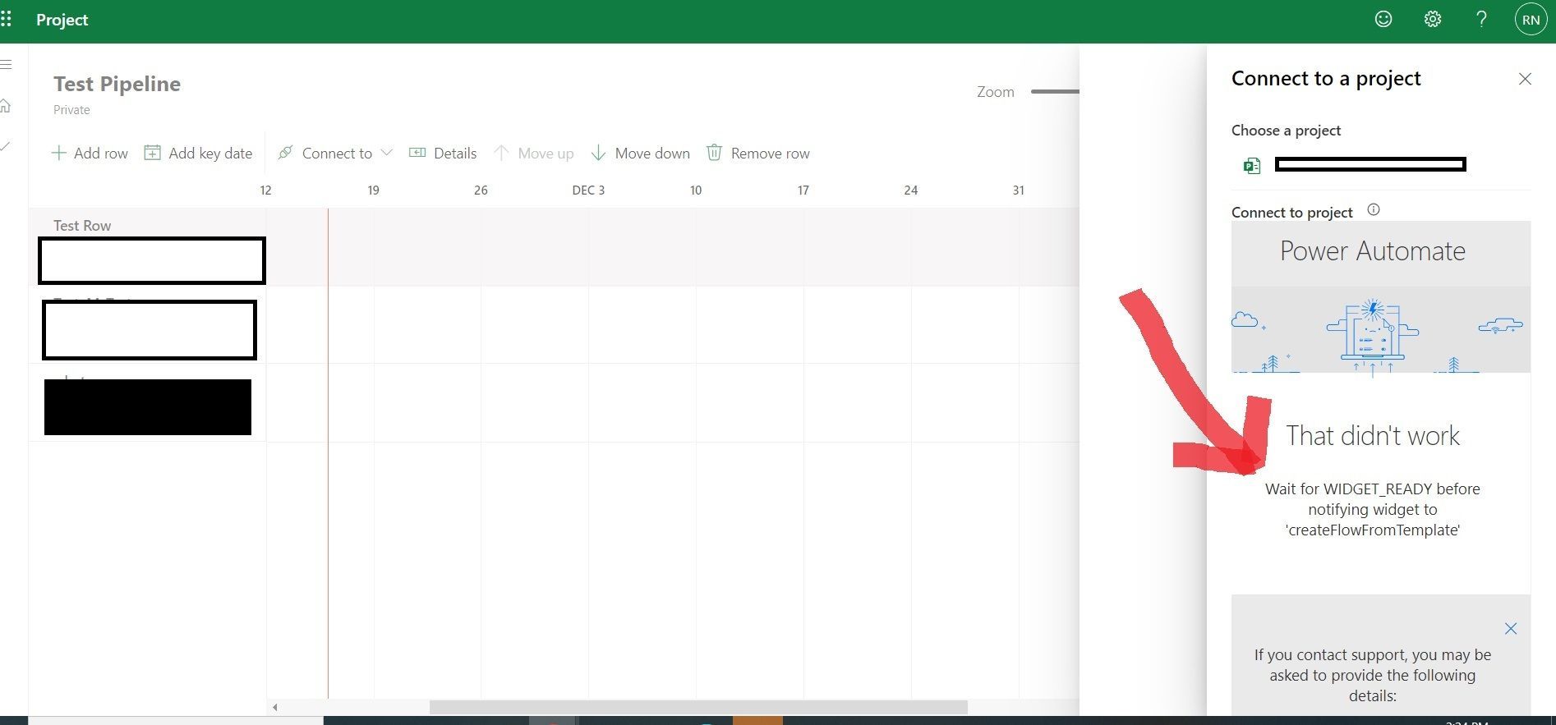The height and width of the screenshot is (725, 1556).
Task: Click Add key date button
Action: click(x=198, y=153)
